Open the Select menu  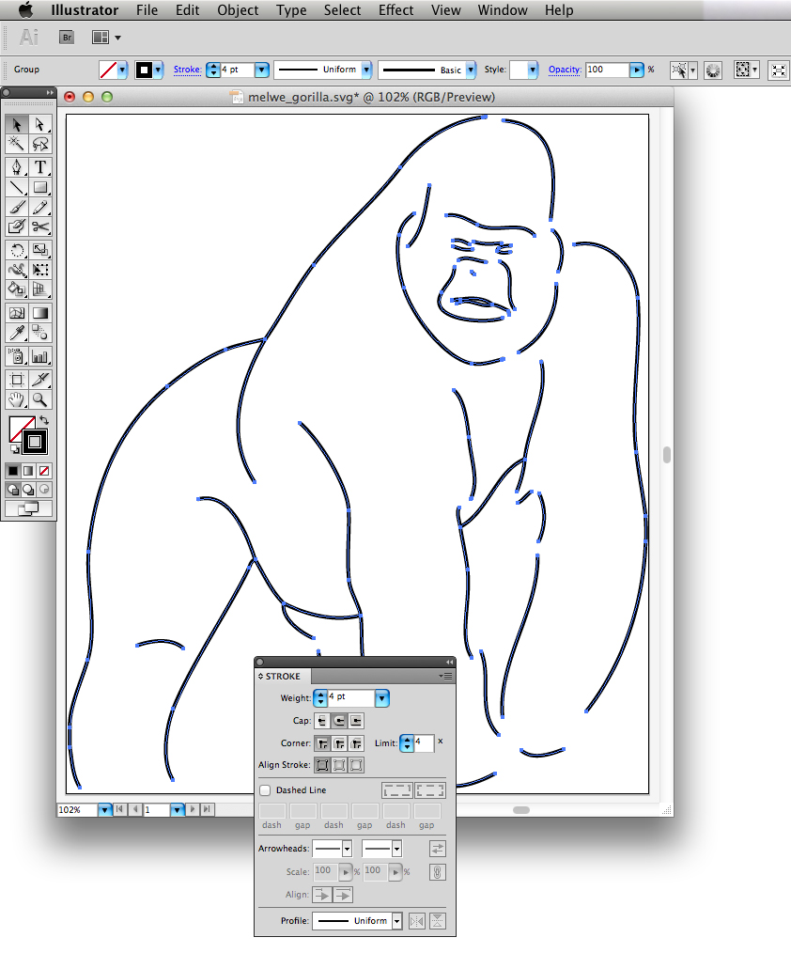coord(342,10)
